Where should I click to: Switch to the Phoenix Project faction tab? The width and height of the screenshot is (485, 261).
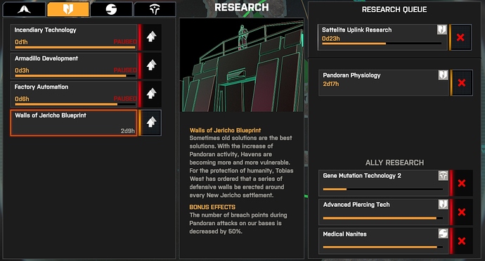click(x=24, y=9)
